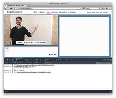Toggle the JS console filter
Screen dimensions: 116x98
click(22, 63)
